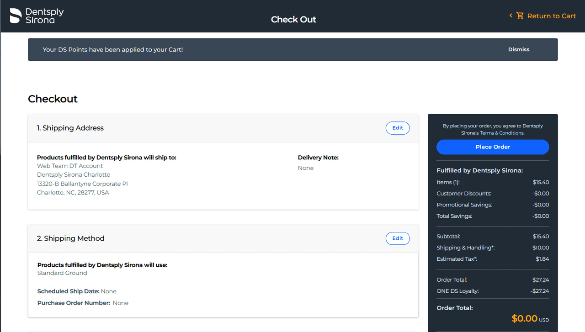Edit the Shipping Address section
585x332 pixels.
(x=398, y=128)
